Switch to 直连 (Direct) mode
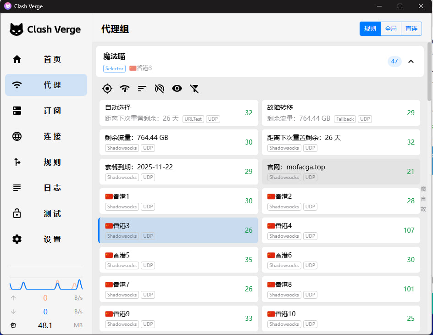The height and width of the screenshot is (335, 433). pos(411,28)
